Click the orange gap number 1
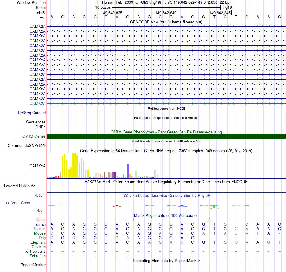The image size is (286, 272). (133, 220)
